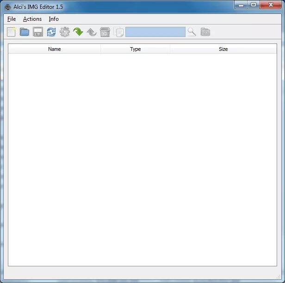Click the app icon in title bar
The image size is (285, 283).
[7, 7]
